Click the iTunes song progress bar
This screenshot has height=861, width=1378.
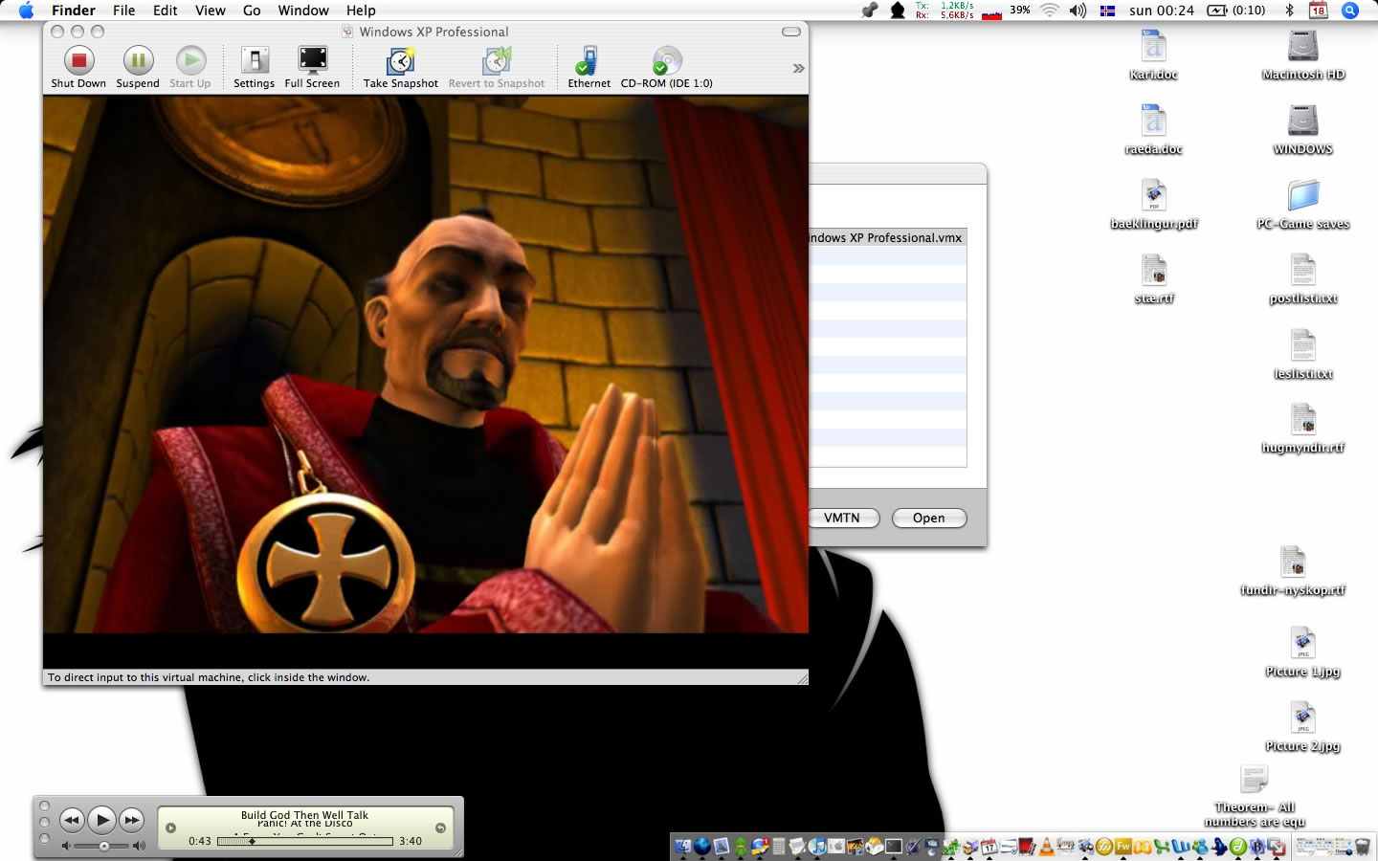[x=305, y=842]
